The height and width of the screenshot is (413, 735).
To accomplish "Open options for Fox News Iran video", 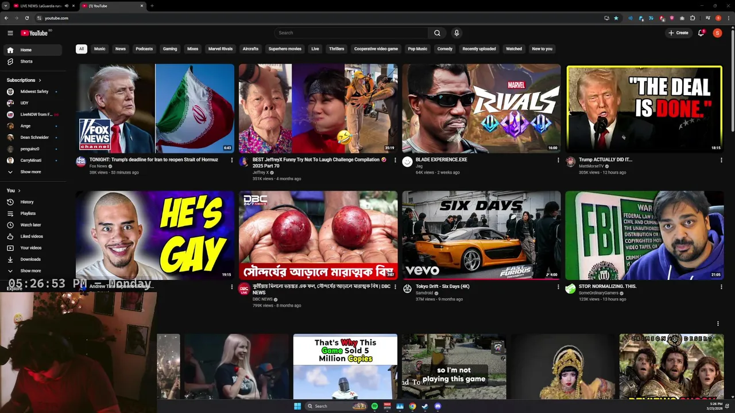I will (x=232, y=160).
